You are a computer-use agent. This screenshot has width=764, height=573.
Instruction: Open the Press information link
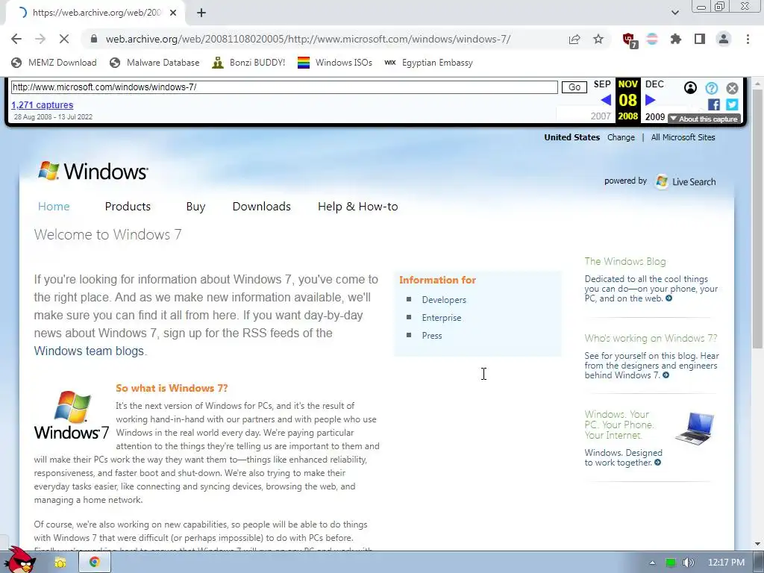point(432,336)
